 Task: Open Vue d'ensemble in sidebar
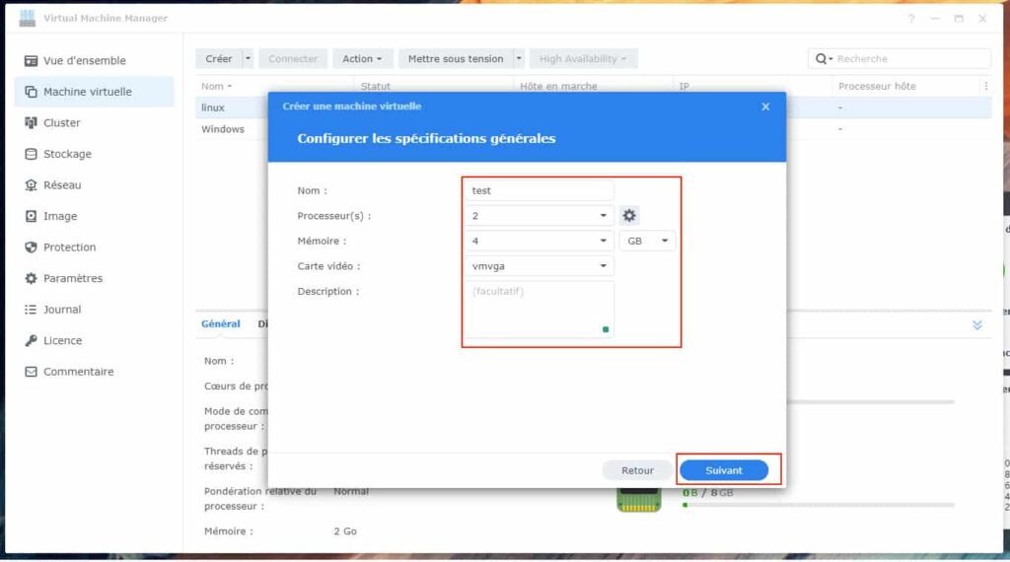(x=85, y=60)
